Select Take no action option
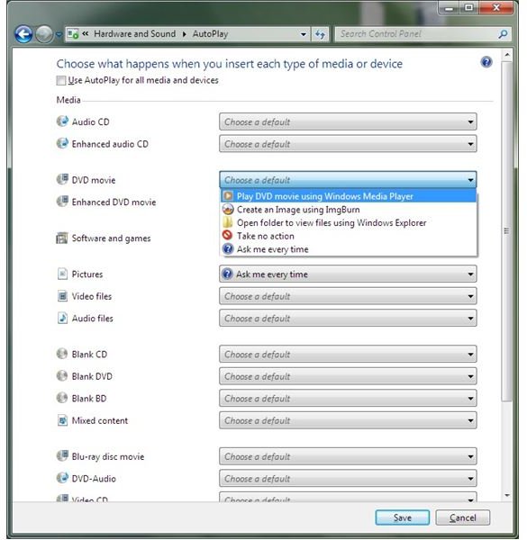Viewport: 527px width, 540px height. (x=349, y=236)
